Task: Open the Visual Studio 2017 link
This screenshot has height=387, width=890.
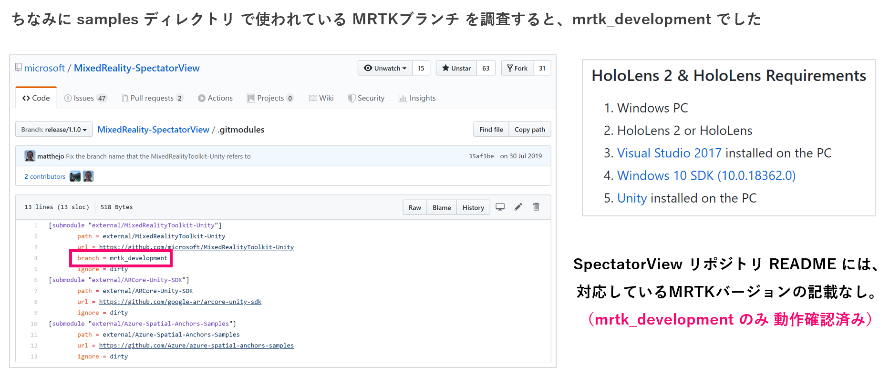Action: 669,153
